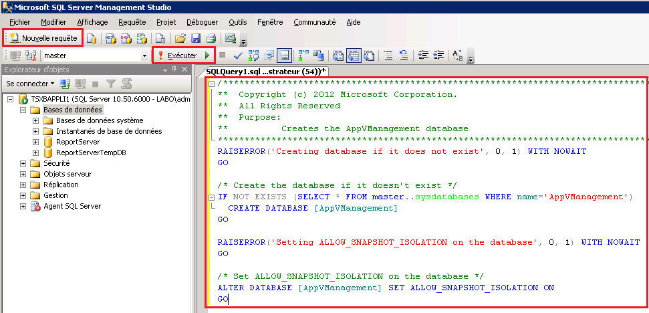Open the Se connecter dropdown
The image size is (649, 313).
(x=30, y=84)
